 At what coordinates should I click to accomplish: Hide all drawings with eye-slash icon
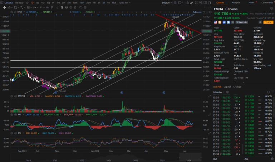71,7
